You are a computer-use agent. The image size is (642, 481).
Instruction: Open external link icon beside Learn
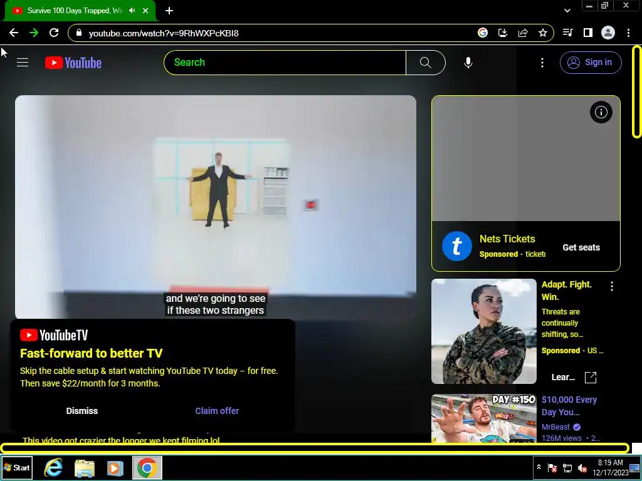[591, 377]
